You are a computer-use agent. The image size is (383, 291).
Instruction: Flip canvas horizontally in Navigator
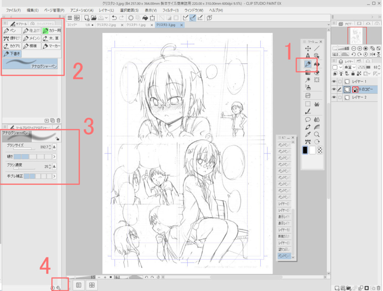[x=373, y=55]
